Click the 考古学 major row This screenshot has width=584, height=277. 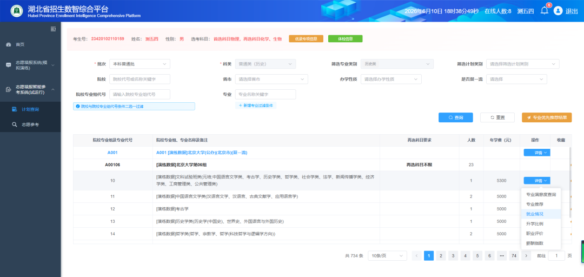click(x=322, y=209)
